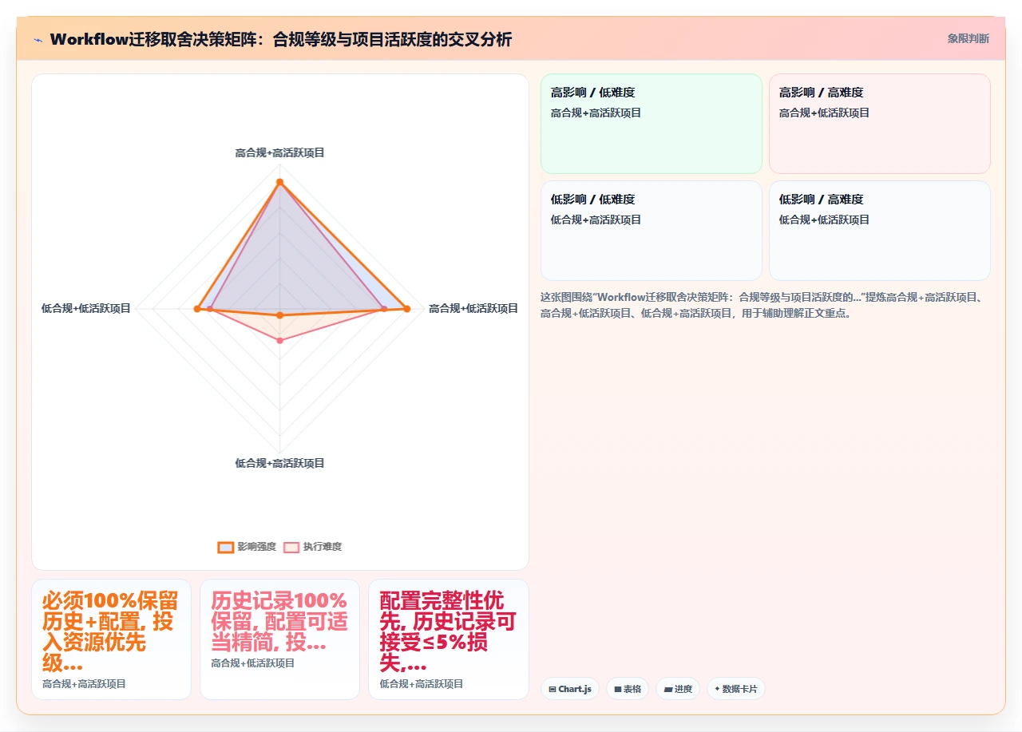
Task: Click the lightning icon beside the Workflow title
Action: coord(38,40)
